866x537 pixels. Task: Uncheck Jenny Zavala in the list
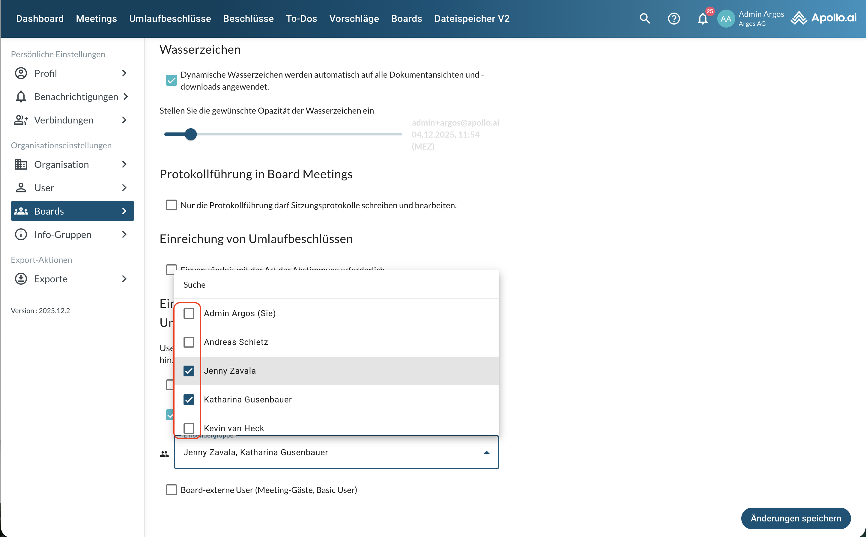(x=189, y=371)
